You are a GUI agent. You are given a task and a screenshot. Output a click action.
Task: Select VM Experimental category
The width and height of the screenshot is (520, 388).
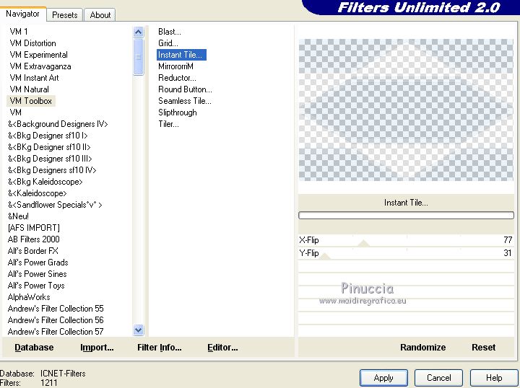(x=38, y=55)
